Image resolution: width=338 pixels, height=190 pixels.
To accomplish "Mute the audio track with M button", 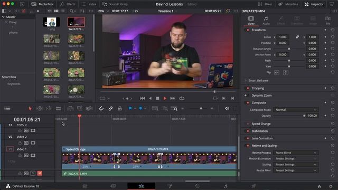I will click(40, 173).
